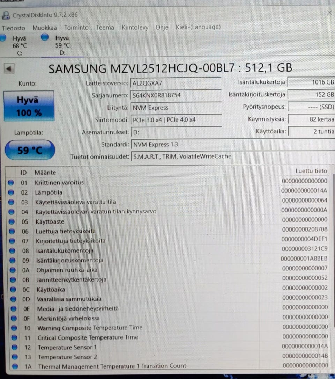The width and height of the screenshot is (335, 379).
Task: Click the Pyöritysnopeus value (SSD)
Action: pyautogui.click(x=312, y=107)
